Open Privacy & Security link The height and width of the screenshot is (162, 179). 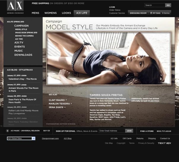point(146,143)
